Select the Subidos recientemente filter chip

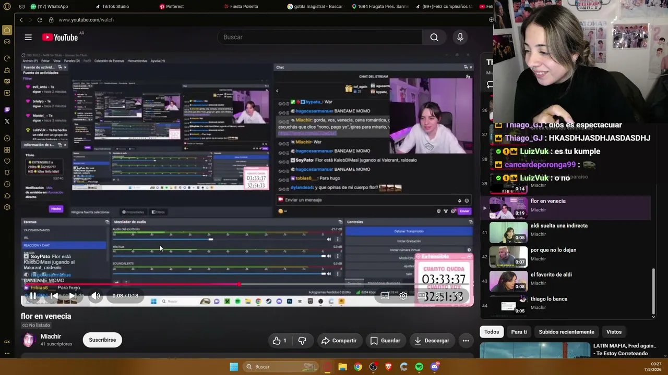click(566, 332)
